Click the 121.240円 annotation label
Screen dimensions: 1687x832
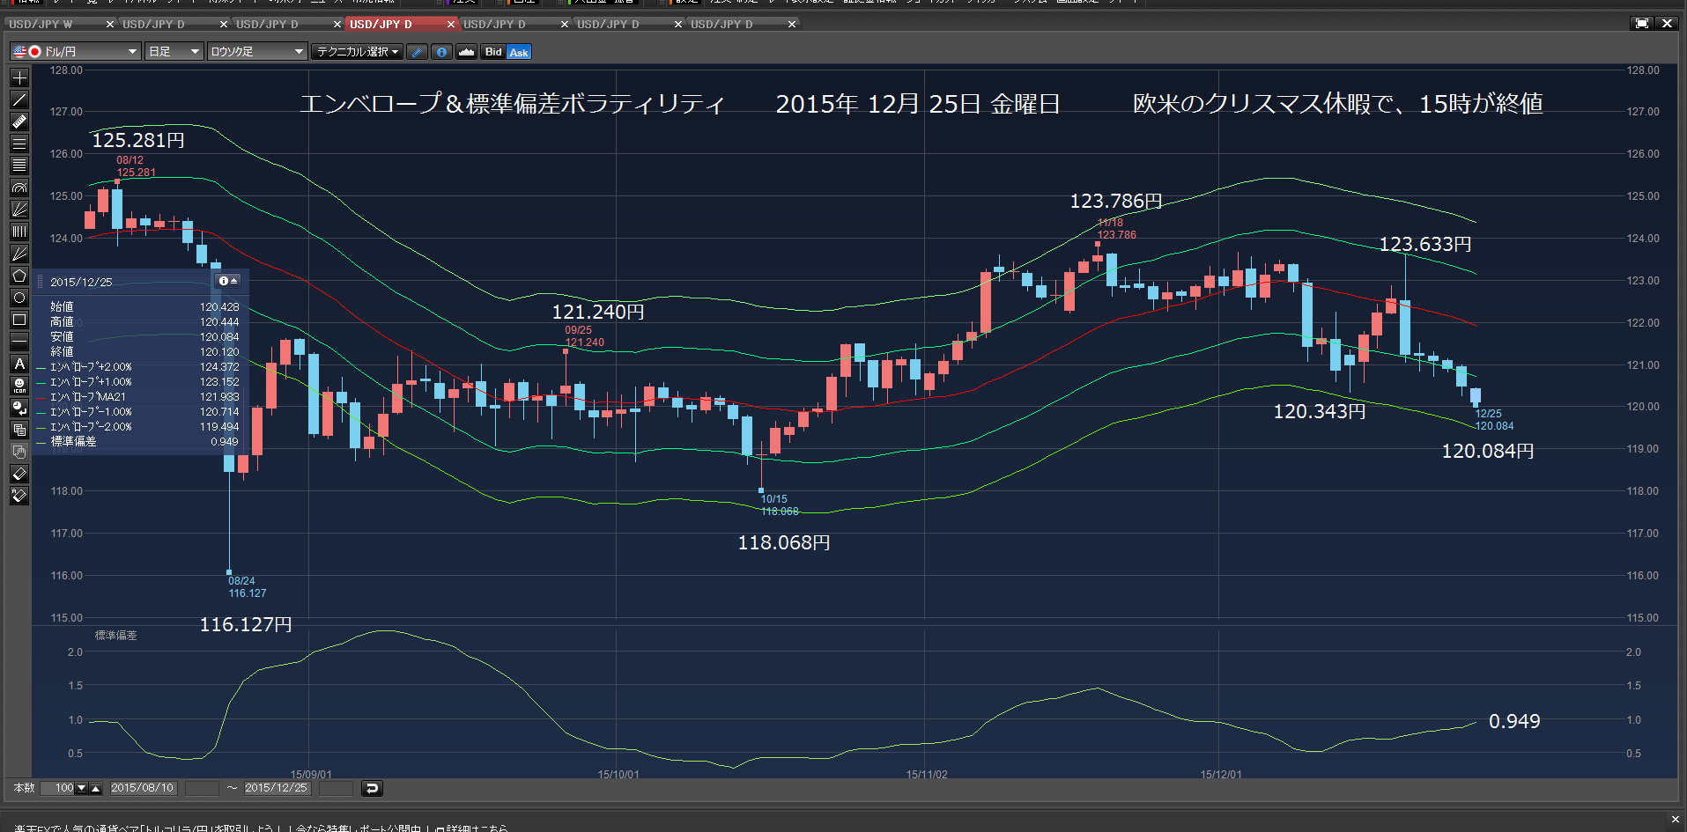(598, 312)
